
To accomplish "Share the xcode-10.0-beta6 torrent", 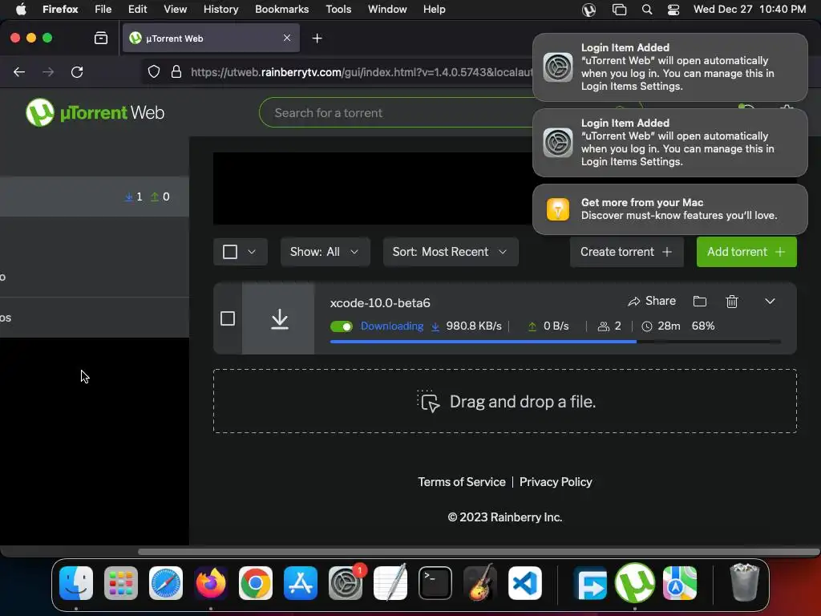I will tap(652, 301).
